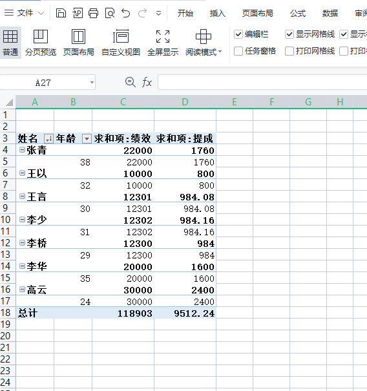The image size is (367, 391).
Task: Click the Select All corner triangle
Action: 9,102
